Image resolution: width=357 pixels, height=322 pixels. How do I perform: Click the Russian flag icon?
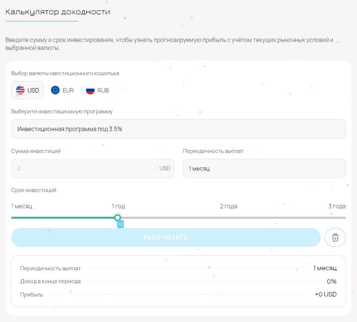coord(90,90)
